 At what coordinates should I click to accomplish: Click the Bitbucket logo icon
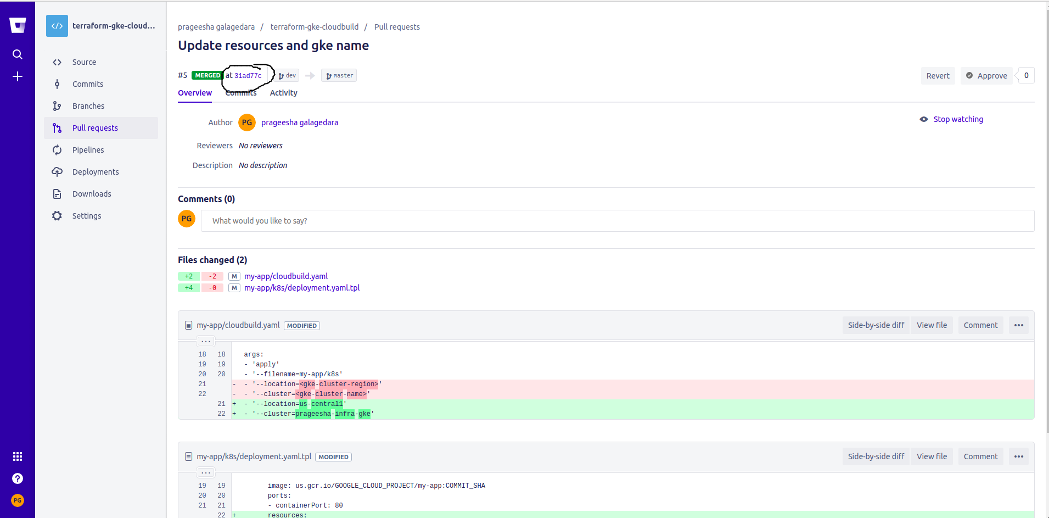[18, 25]
